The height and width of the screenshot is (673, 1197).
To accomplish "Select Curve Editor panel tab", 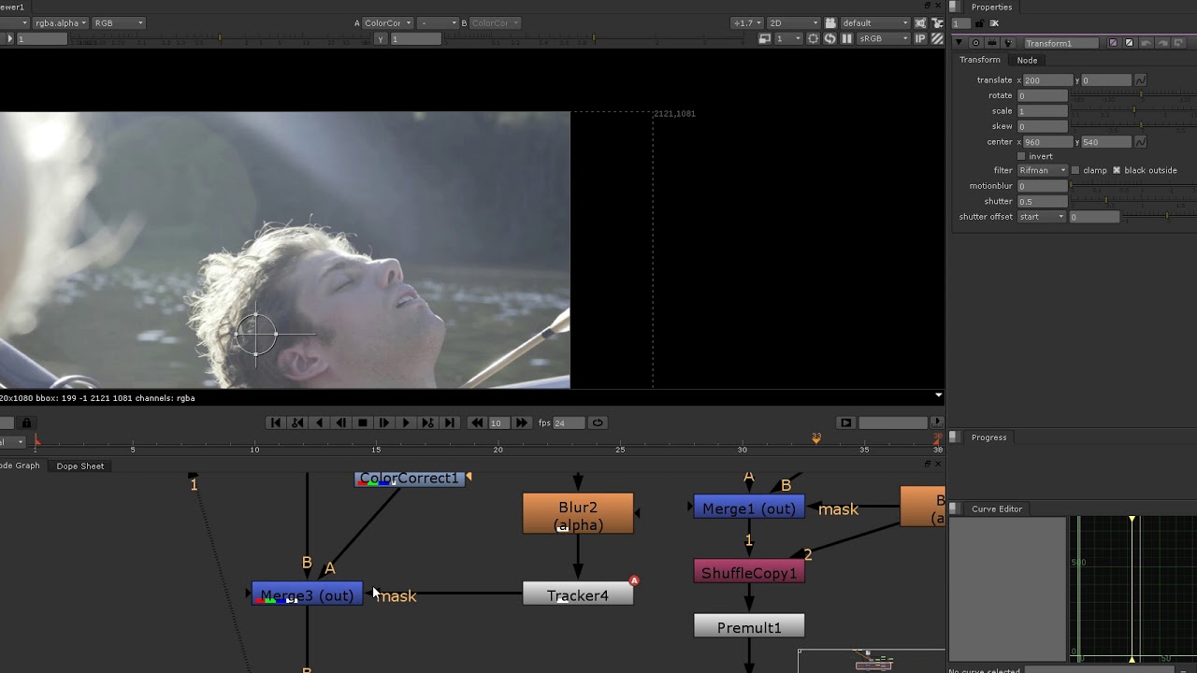I will tap(997, 508).
